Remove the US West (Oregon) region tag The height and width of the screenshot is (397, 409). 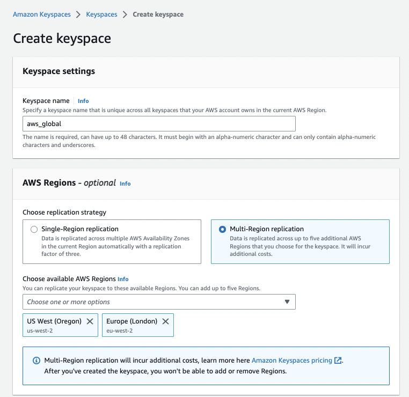coord(90,321)
